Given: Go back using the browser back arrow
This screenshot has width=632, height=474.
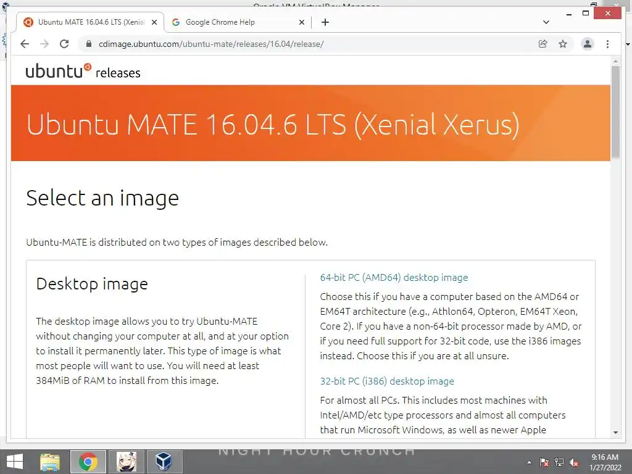Looking at the screenshot, I should coord(25,44).
